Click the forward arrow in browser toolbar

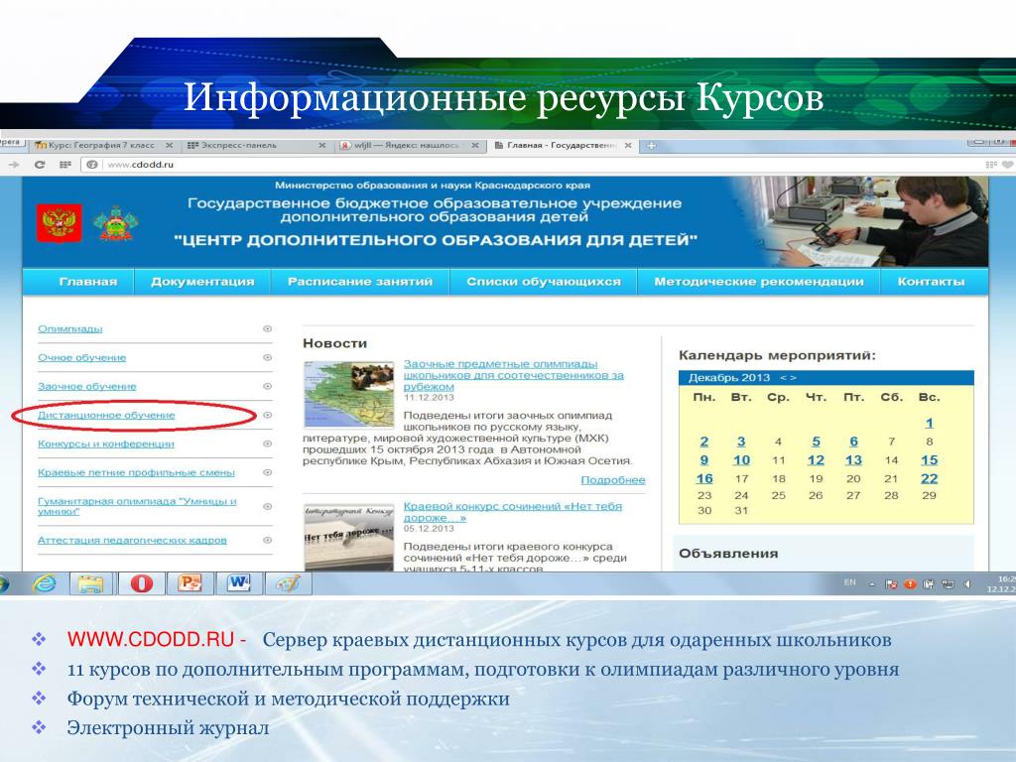14,165
